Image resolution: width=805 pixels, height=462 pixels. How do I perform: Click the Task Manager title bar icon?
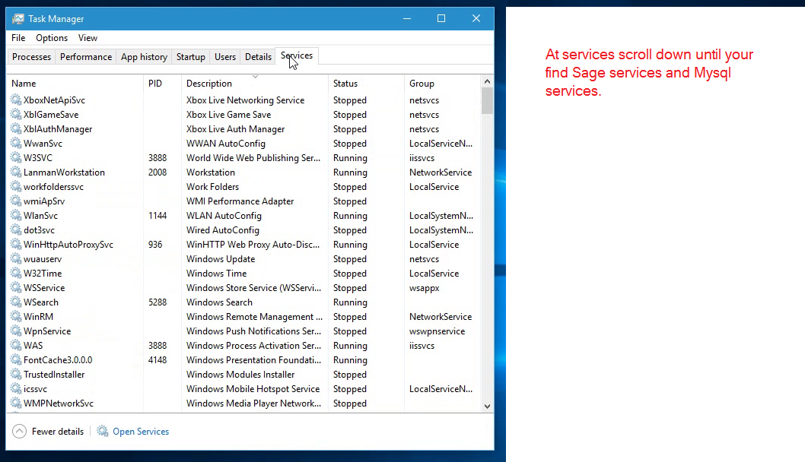tap(18, 19)
